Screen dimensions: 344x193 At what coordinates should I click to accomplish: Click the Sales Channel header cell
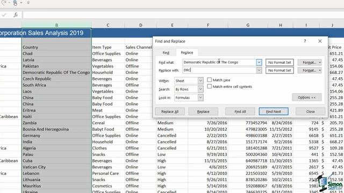tap(139, 47)
